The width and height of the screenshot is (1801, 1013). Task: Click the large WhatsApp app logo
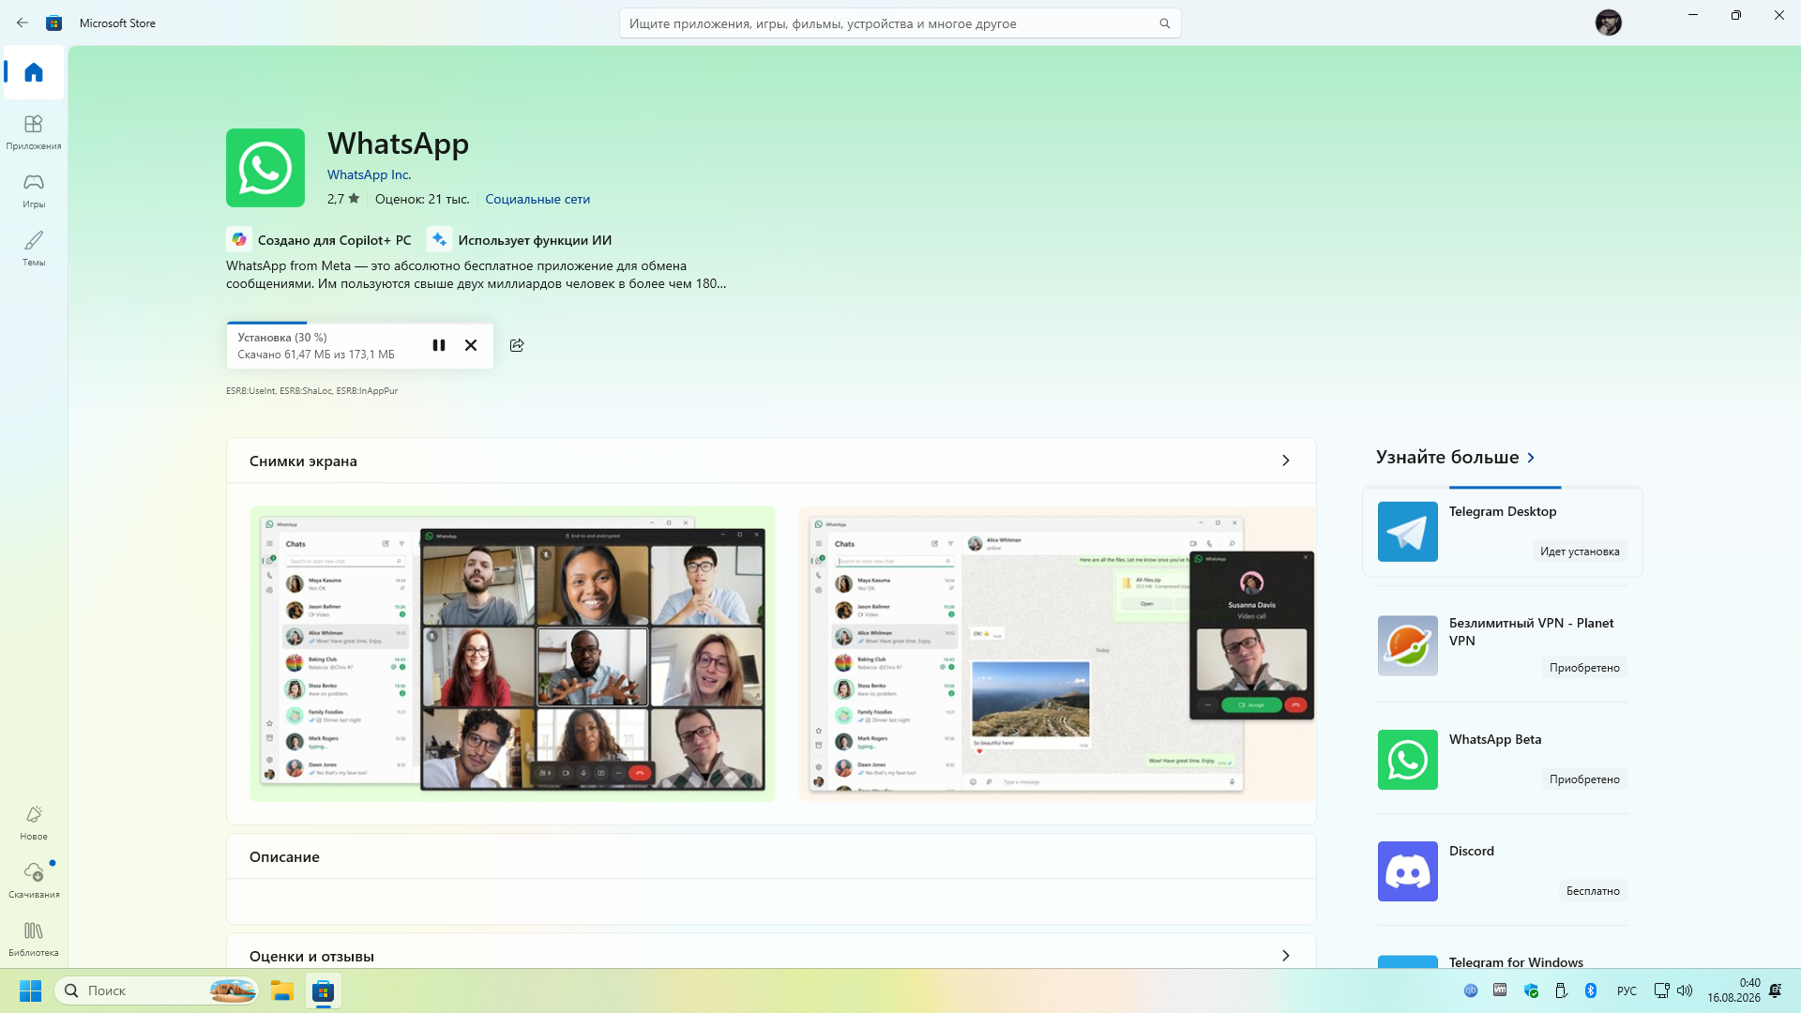265,168
